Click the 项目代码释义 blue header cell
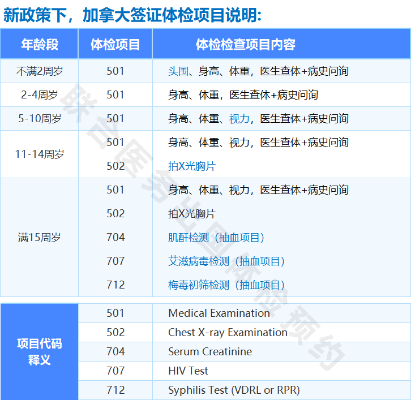This screenshot has width=411, height=400. [40, 351]
